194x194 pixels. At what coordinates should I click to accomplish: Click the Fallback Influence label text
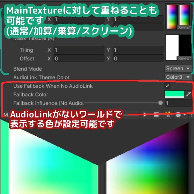click(48, 103)
